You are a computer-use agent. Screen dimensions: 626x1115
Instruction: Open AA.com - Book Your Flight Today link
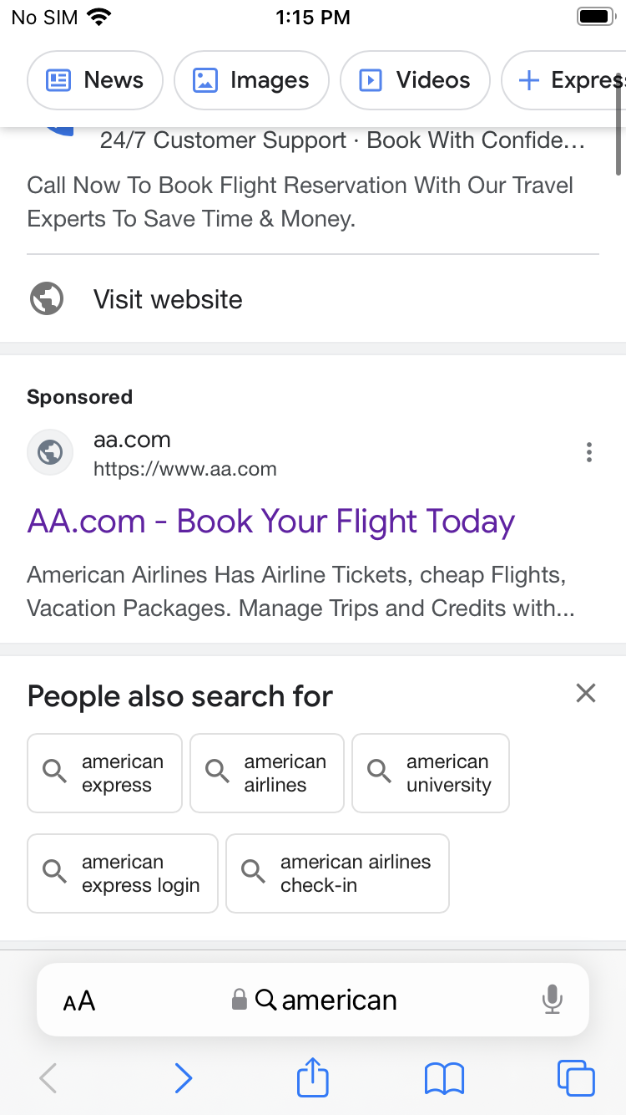[271, 522]
